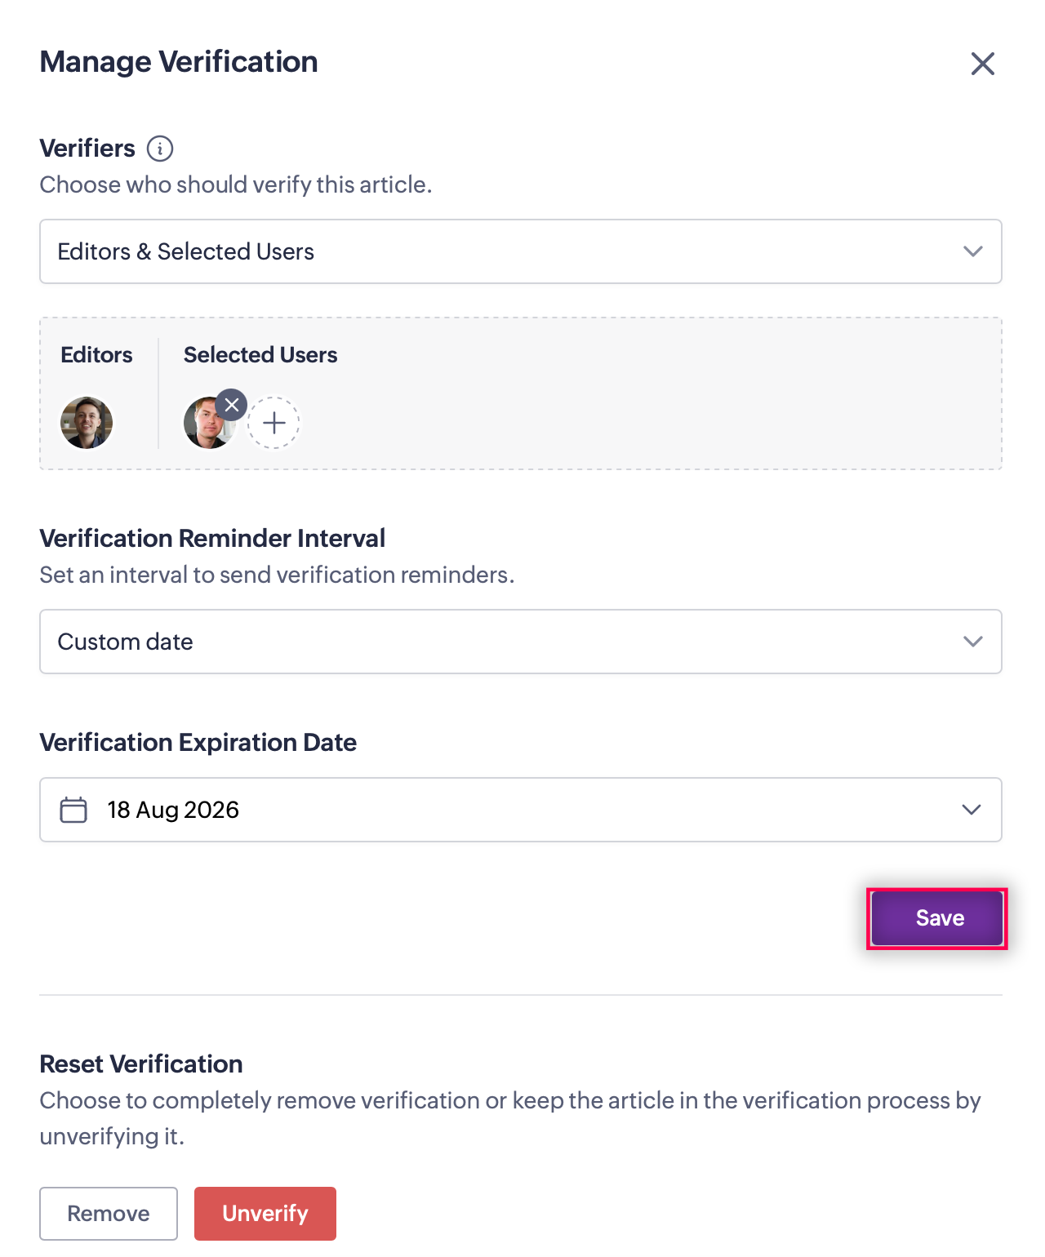Image resolution: width=1045 pixels, height=1257 pixels.
Task: Open the Custom date interval dropdown
Action: pyautogui.click(x=521, y=642)
